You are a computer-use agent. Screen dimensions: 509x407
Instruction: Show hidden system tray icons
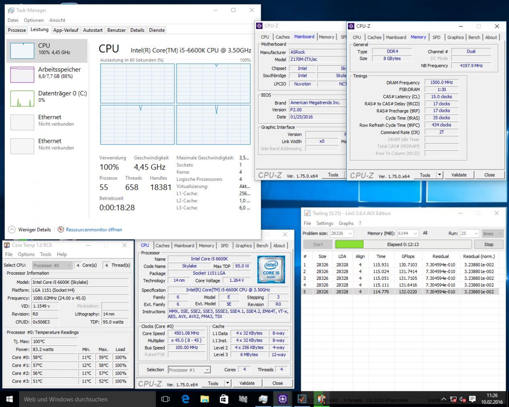tap(444, 399)
